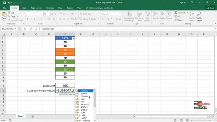Click the Insert Function fx icon
The width and height of the screenshot is (217, 122).
pos(36,29)
